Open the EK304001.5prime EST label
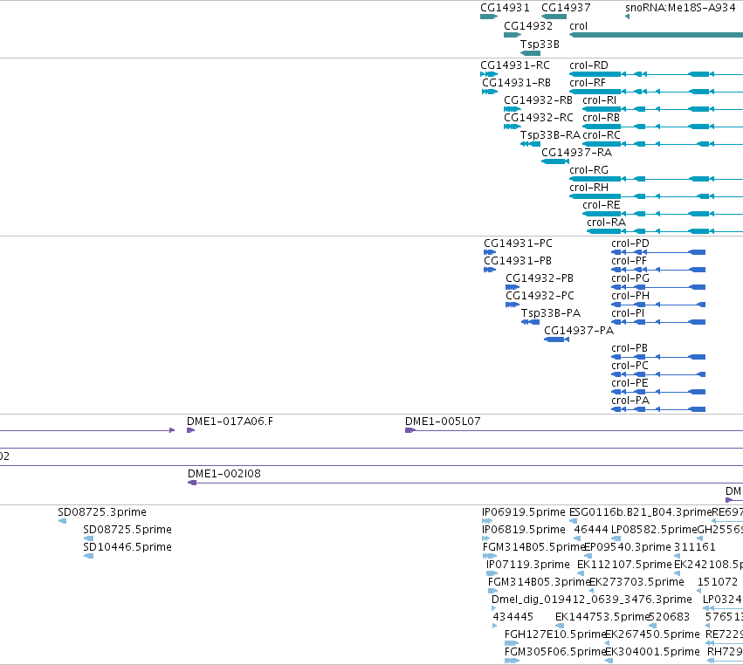 click(652, 652)
